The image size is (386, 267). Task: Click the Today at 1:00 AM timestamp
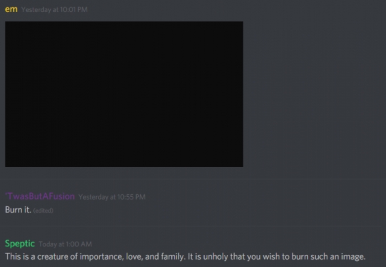(65, 244)
